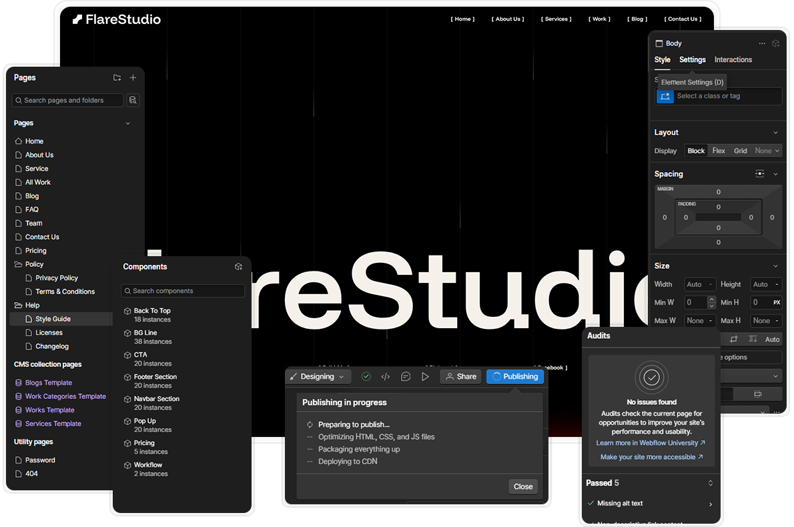Open Body panel more options ellipsis
The height and width of the screenshot is (527, 794).
(x=762, y=43)
